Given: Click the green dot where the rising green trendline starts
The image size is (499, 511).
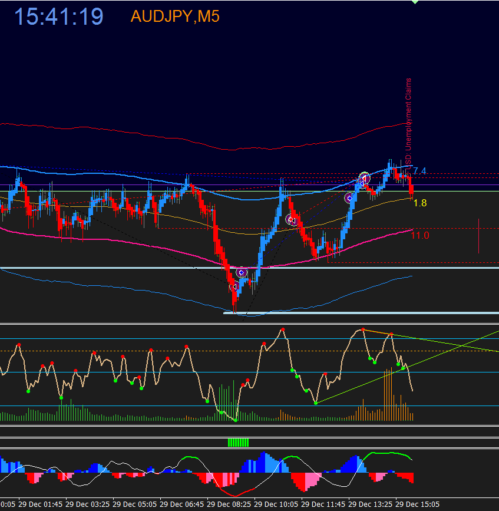Looking at the screenshot, I should tap(316, 403).
